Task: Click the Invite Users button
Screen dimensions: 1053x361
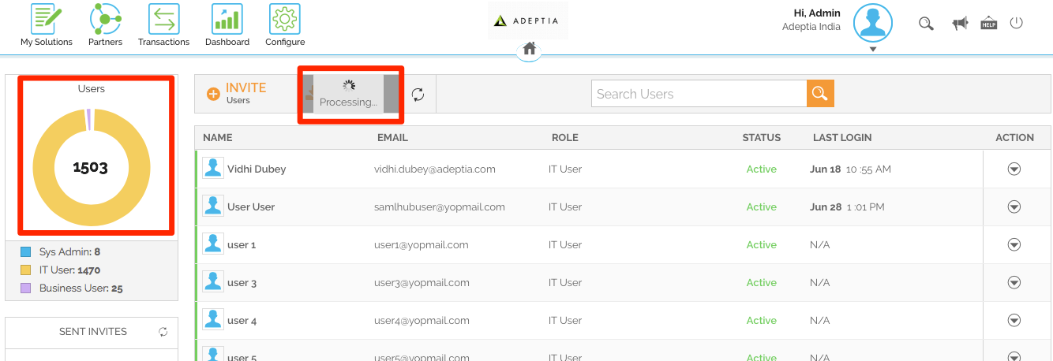Action: (238, 94)
